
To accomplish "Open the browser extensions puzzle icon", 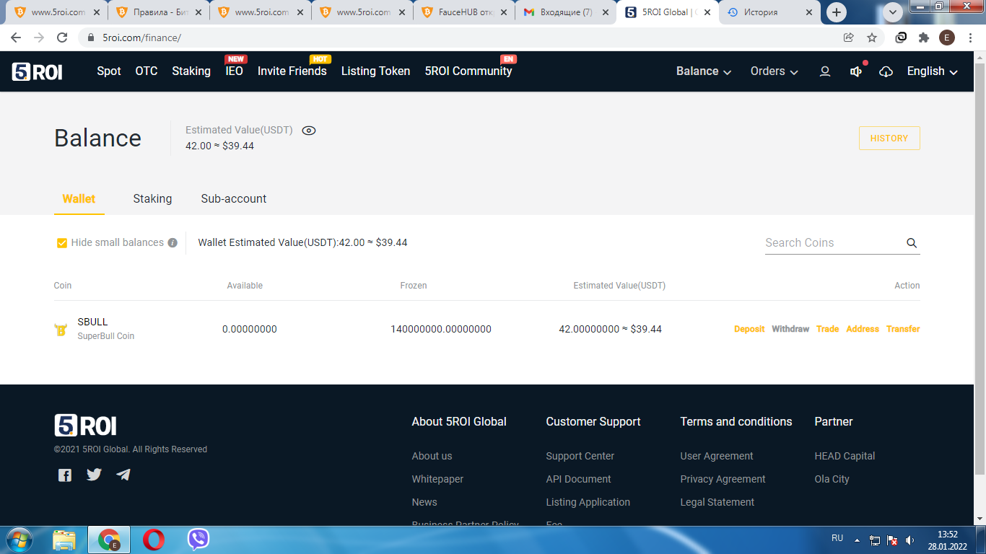I will [x=924, y=38].
